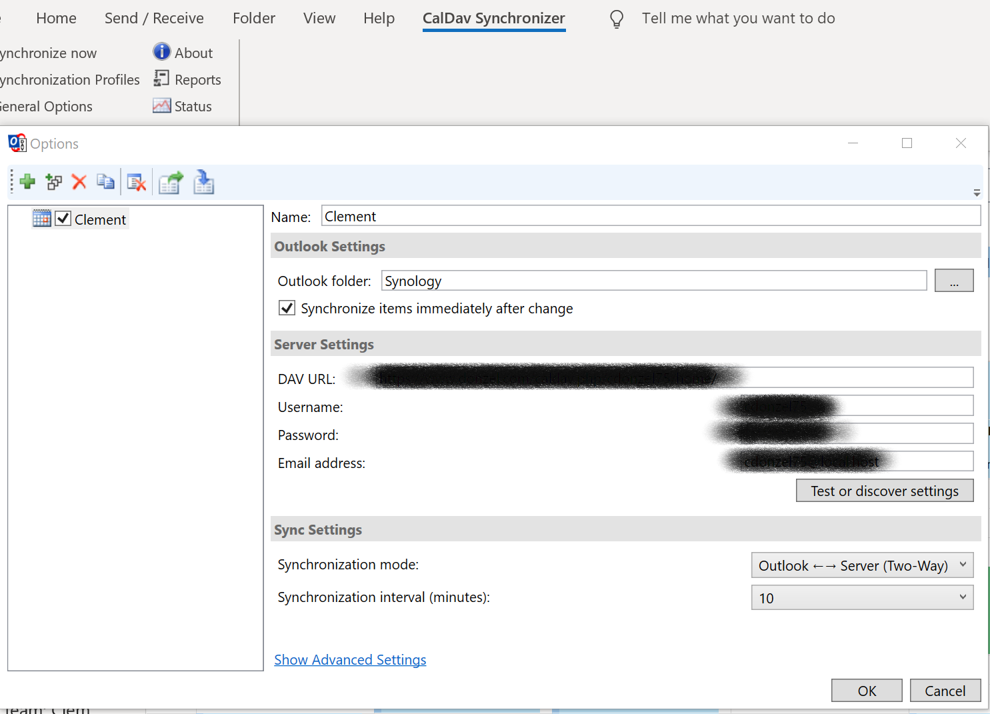The width and height of the screenshot is (990, 714).
Task: Open Status in the ribbon
Action: click(182, 106)
